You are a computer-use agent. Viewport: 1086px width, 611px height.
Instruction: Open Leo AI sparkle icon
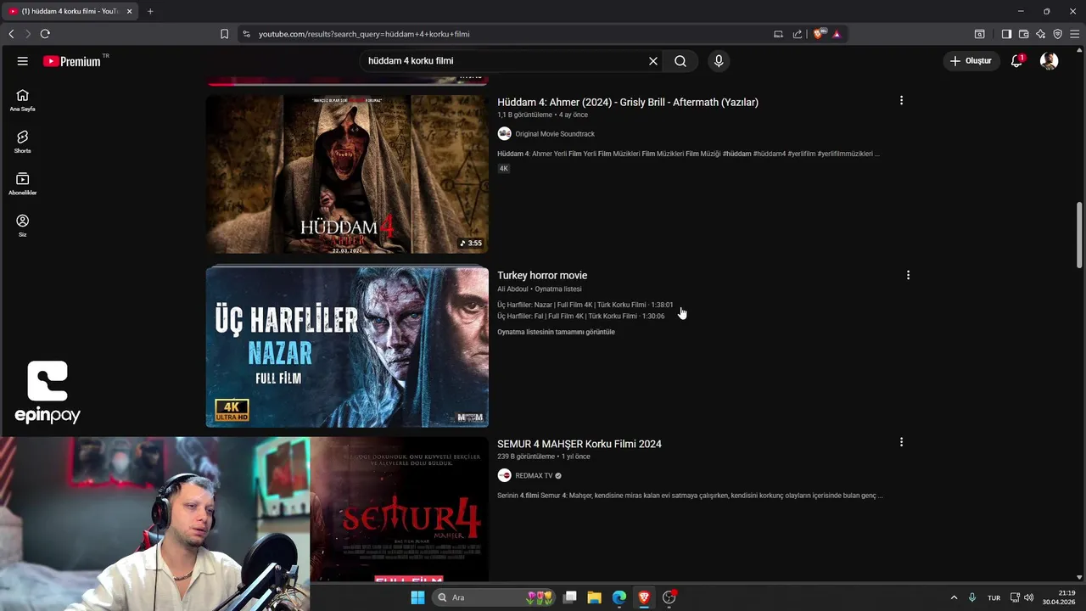1041,34
